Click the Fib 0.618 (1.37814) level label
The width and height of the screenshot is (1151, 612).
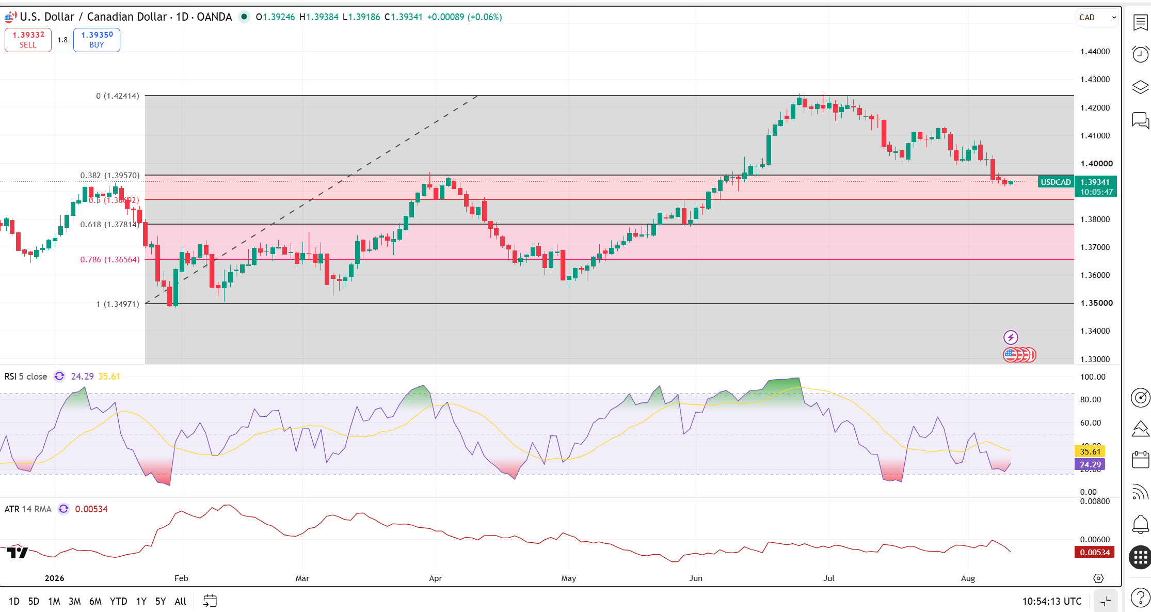110,225
